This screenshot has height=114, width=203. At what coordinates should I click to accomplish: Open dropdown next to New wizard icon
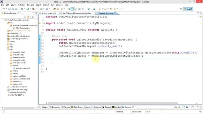click(x=7, y=9)
